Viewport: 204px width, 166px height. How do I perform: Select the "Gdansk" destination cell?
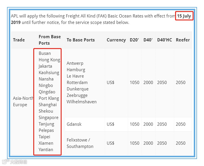tap(74, 124)
